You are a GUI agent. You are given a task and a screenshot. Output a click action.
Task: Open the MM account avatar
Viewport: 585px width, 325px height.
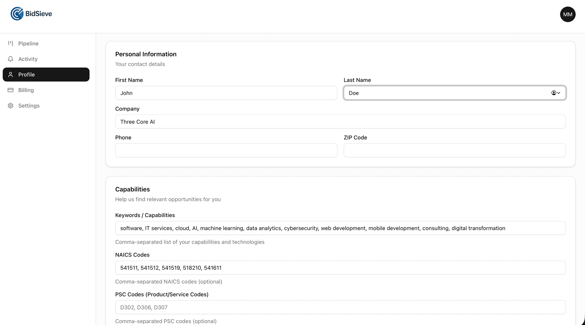568,14
